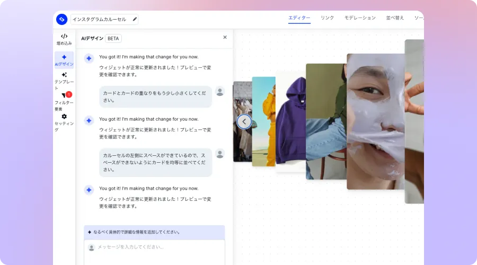The width and height of the screenshot is (477, 265).
Task: Open the テンプレート sidebar panel
Action: (64, 81)
